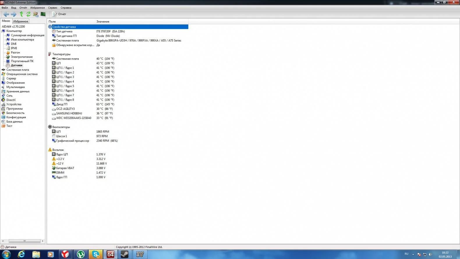Click the Сеть network icon
The width and height of the screenshot is (460, 259).
tap(3, 96)
